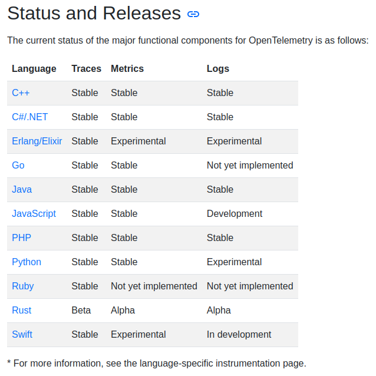376x376 pixels.
Task: Click the heading anchor link icon
Action: pos(193,14)
